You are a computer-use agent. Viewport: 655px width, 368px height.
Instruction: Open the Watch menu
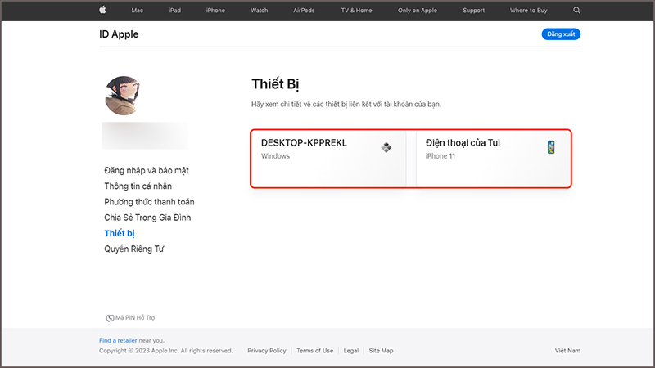point(259,11)
